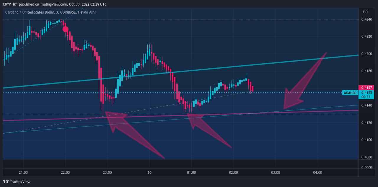
Task: Click the 04:00 time axis label
Action: 318,173
